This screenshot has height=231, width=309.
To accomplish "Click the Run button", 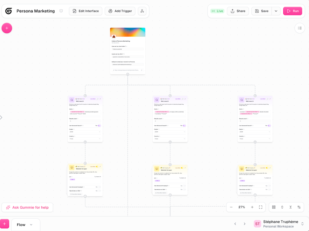I will pyautogui.click(x=292, y=11).
